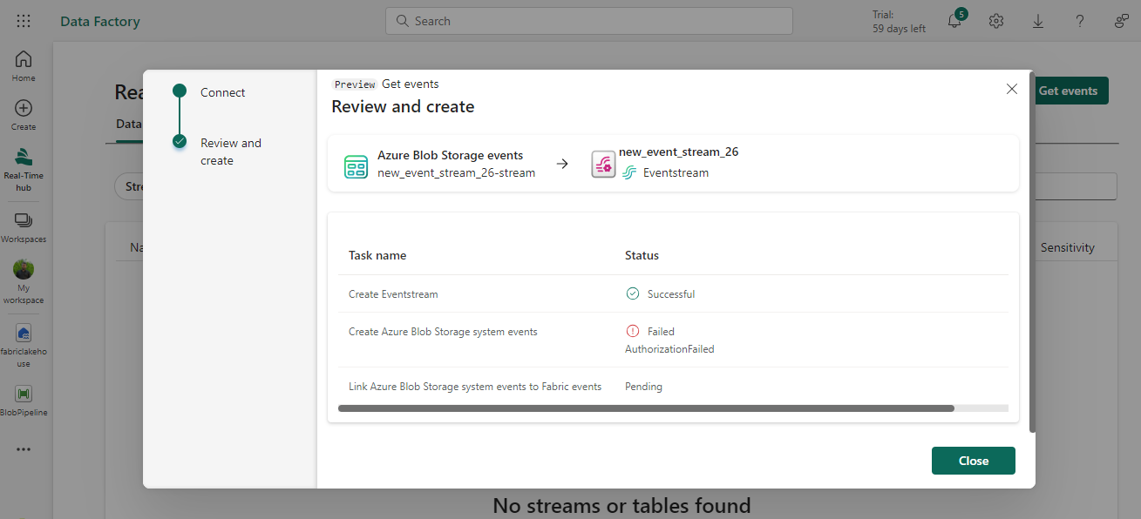
Task: Click the Get events button behind the dialog
Action: coord(1070,91)
